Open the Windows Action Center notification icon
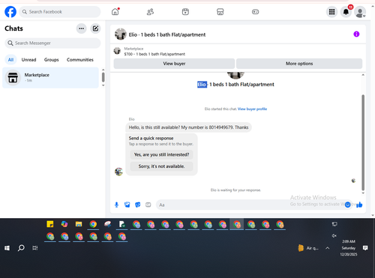The width and height of the screenshot is (375, 278). pos(365,248)
